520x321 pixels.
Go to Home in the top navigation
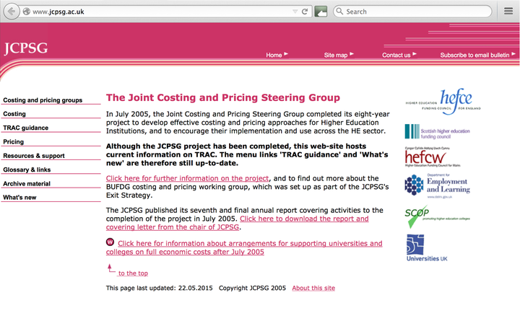(x=274, y=55)
